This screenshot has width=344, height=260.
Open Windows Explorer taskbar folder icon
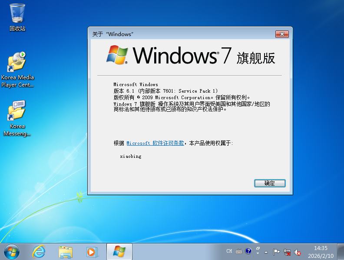(x=66, y=252)
